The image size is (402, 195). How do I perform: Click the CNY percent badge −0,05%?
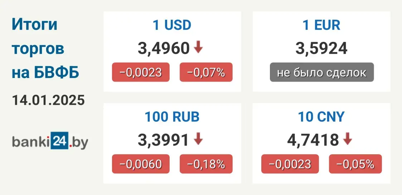[355, 164]
